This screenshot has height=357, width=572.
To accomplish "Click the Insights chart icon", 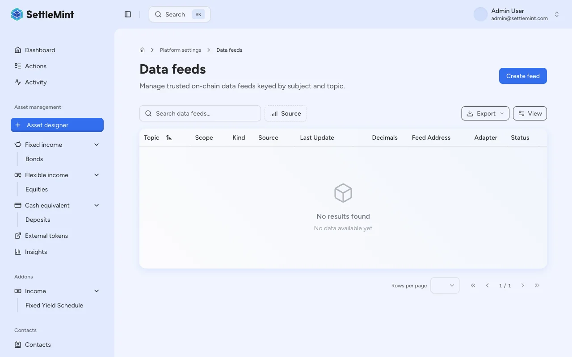I will 18,252.
